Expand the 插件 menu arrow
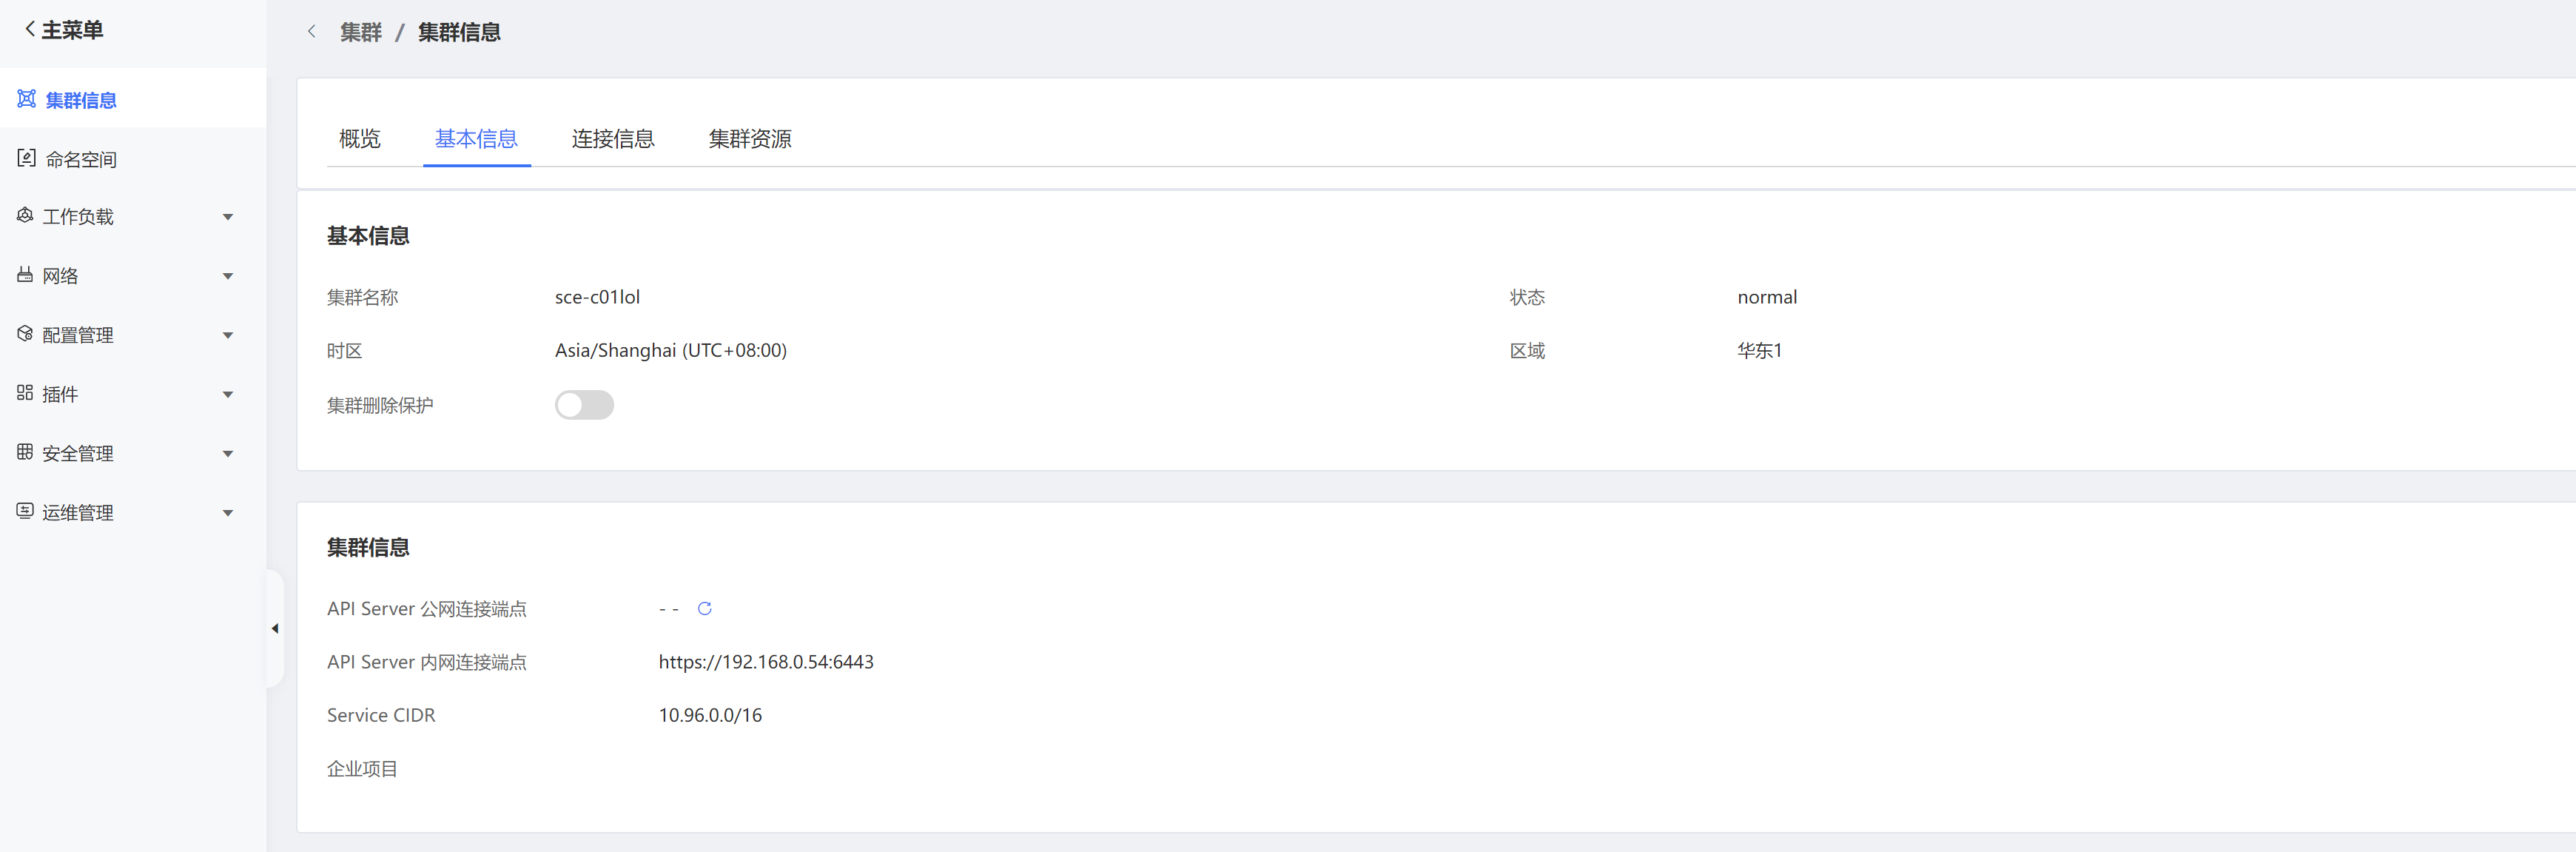The height and width of the screenshot is (852, 2576). point(228,395)
